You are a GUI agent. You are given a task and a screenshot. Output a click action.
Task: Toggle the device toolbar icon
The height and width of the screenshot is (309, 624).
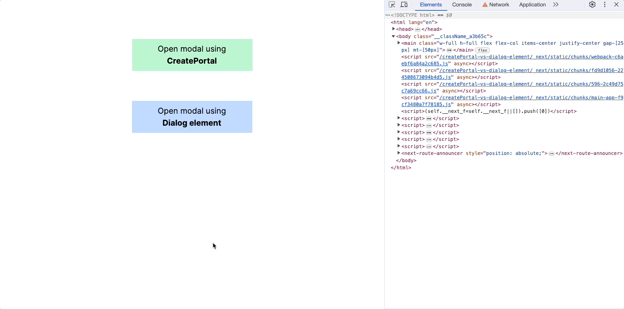(x=404, y=5)
